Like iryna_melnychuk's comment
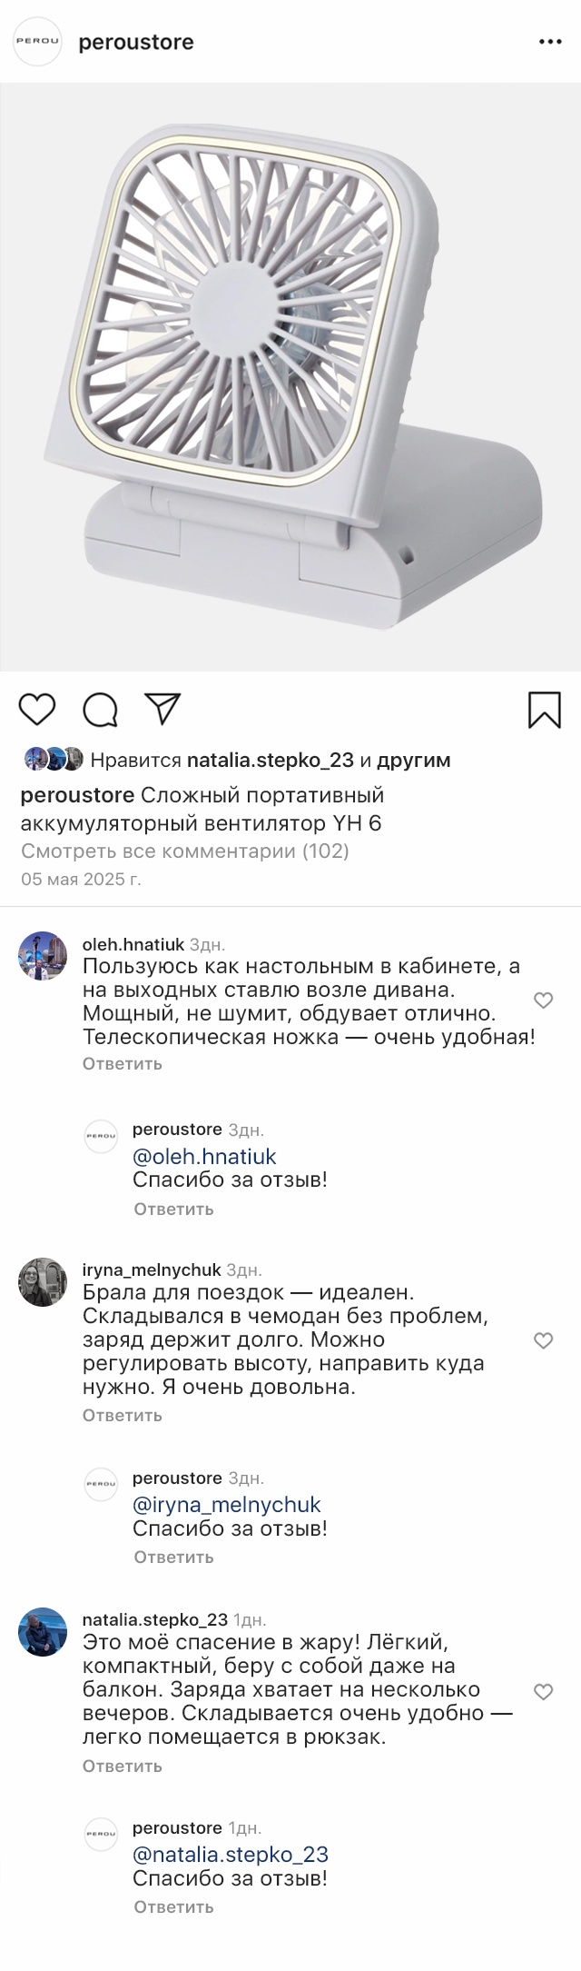The width and height of the screenshot is (581, 1971). pos(543,1340)
